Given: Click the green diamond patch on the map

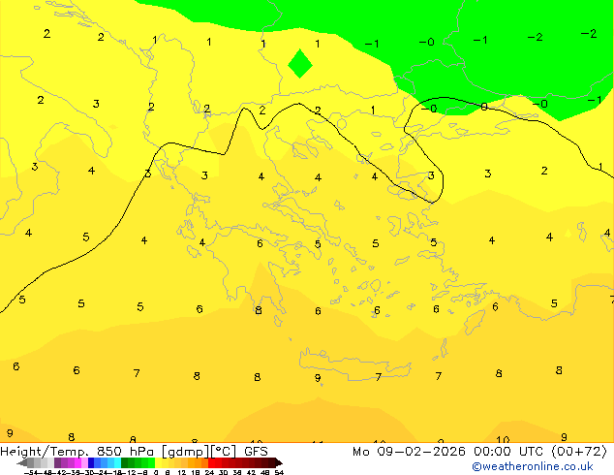Looking at the screenshot, I should point(300,63).
